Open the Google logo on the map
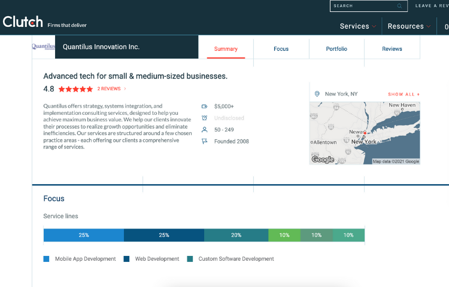 click(323, 159)
